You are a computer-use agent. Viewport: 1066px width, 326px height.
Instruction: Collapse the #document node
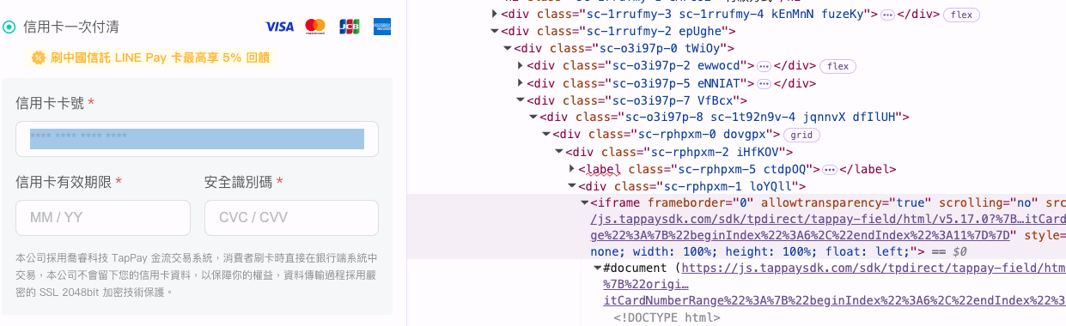[597, 269]
